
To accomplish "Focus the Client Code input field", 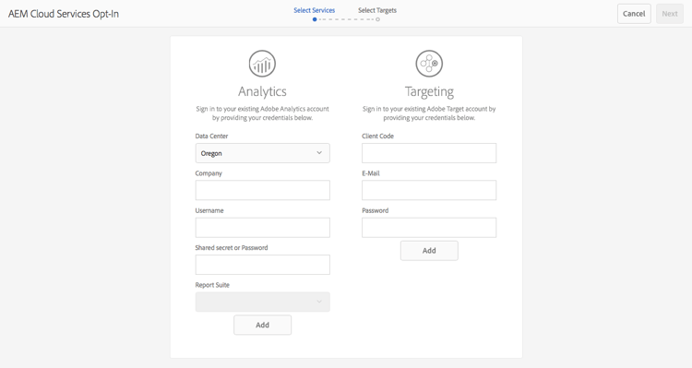I will (429, 153).
